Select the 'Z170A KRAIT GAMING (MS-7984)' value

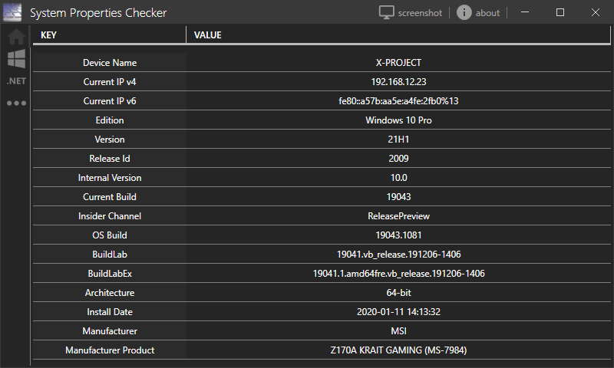(398, 350)
